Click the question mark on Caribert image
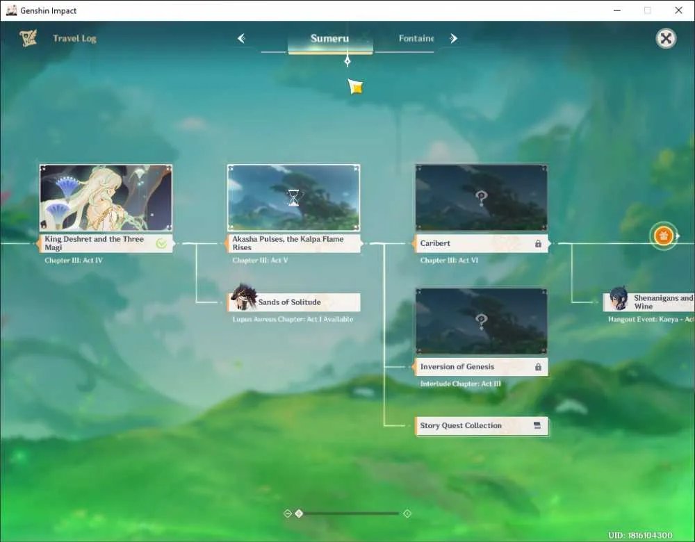This screenshot has height=542, width=695. pyautogui.click(x=481, y=197)
